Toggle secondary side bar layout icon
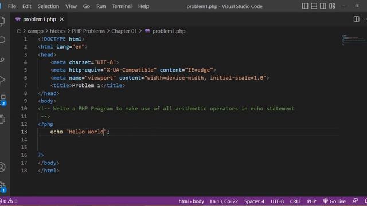Viewport: 367px width, 206px height. click(323, 6)
